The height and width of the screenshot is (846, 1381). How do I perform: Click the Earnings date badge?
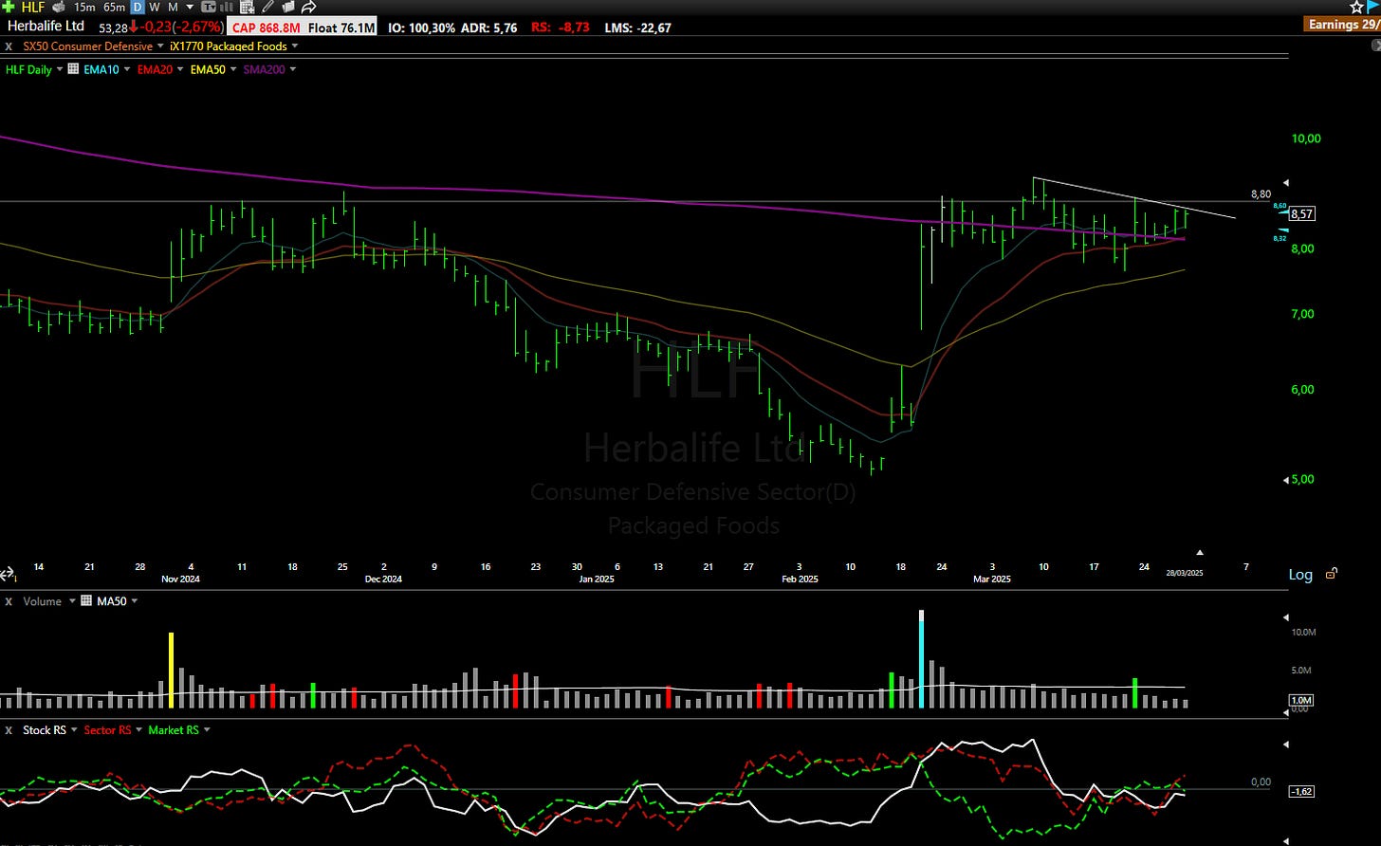coord(1342,24)
